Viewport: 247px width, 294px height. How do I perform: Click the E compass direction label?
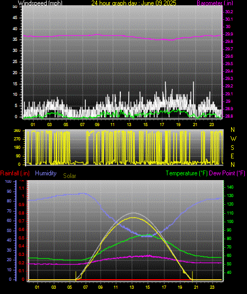[x=232, y=156]
